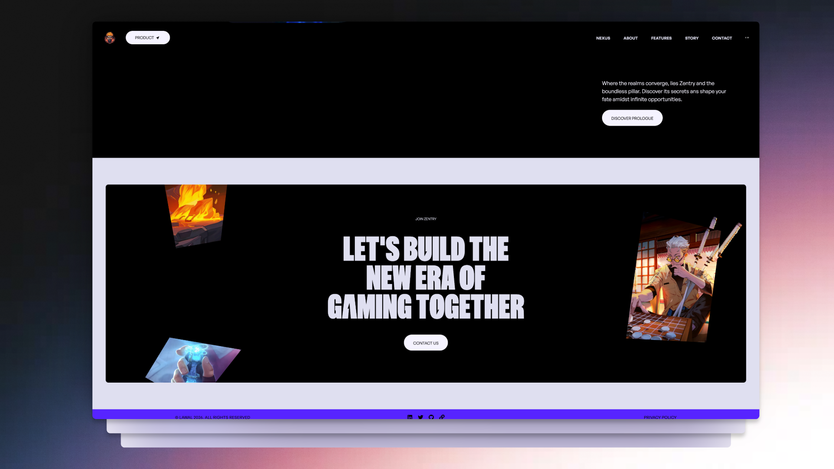The height and width of the screenshot is (469, 834).
Task: Open the Privacy Policy link
Action: [660, 417]
